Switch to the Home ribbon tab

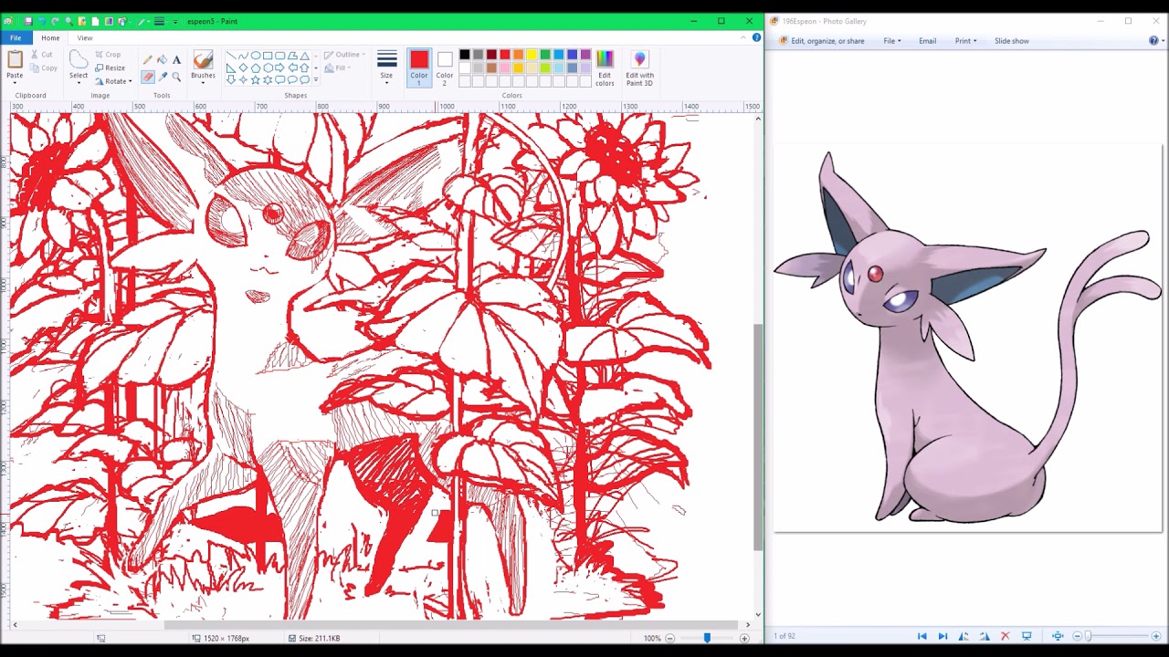(x=50, y=37)
